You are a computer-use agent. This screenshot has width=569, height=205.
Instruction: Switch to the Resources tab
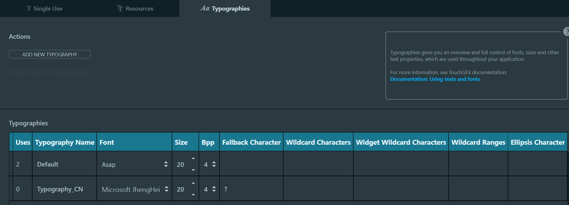click(x=135, y=9)
